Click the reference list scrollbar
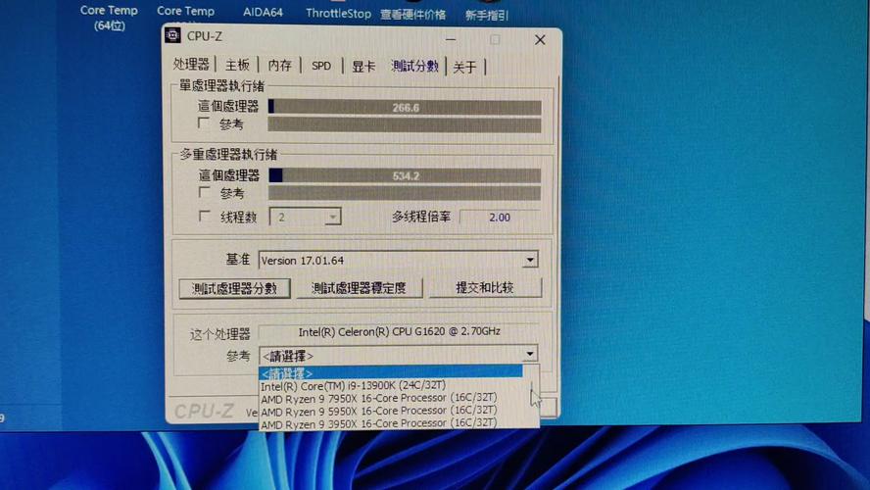This screenshot has width=870, height=490. (532, 397)
